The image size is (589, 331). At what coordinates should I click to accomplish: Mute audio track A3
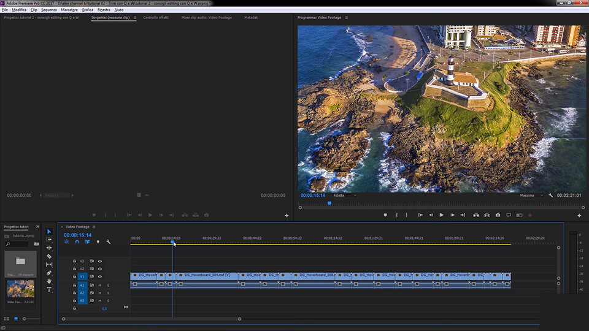(x=100, y=300)
